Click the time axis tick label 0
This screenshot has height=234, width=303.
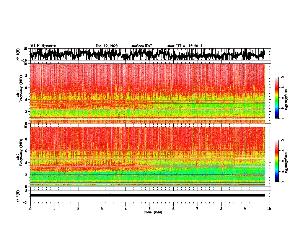coord(30,209)
